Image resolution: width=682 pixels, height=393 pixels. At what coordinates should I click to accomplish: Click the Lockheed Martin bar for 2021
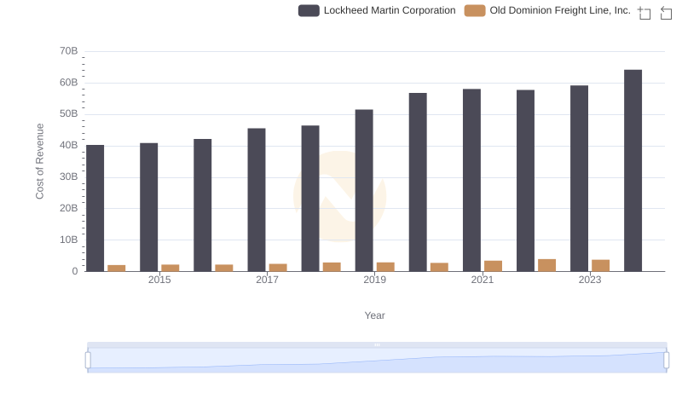[471, 180]
